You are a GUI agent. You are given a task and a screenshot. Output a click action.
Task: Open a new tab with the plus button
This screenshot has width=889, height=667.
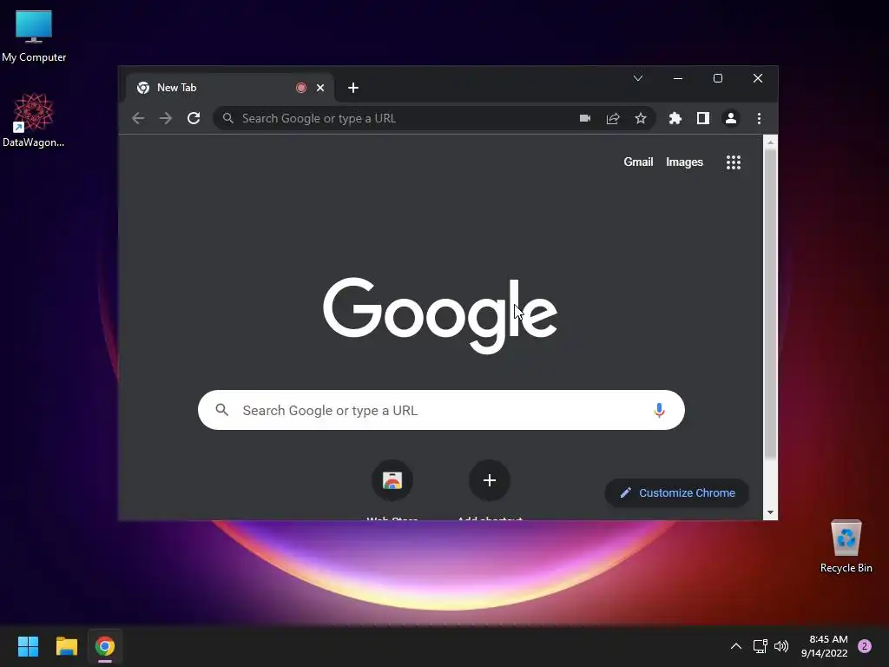pos(353,88)
